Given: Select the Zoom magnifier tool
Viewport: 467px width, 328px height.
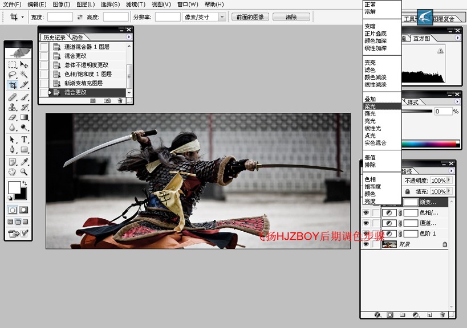Looking at the screenshot, I should click(24, 172).
